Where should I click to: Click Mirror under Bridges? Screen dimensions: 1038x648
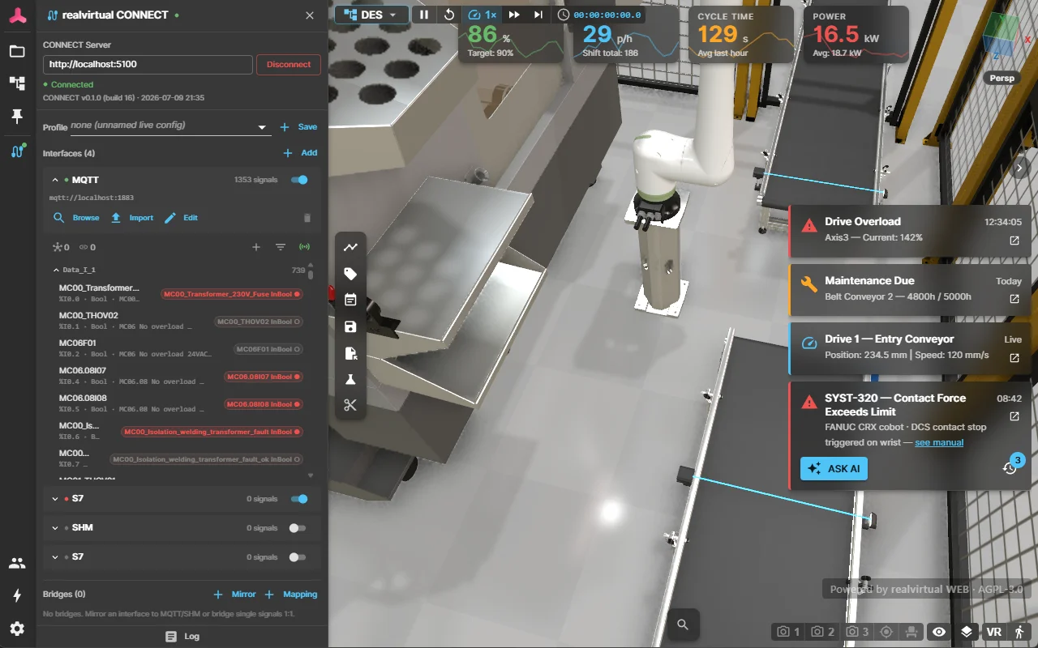(x=234, y=595)
